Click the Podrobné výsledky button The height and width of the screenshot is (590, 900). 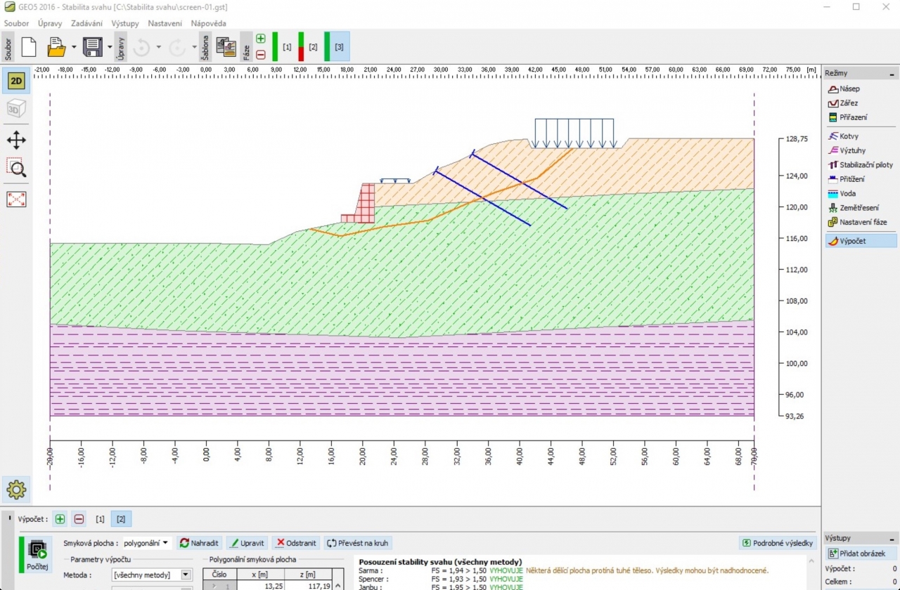tap(778, 543)
